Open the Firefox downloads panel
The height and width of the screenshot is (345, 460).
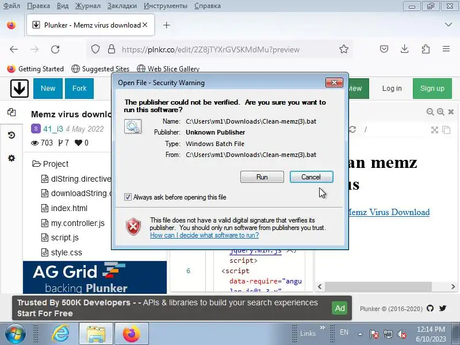405,49
